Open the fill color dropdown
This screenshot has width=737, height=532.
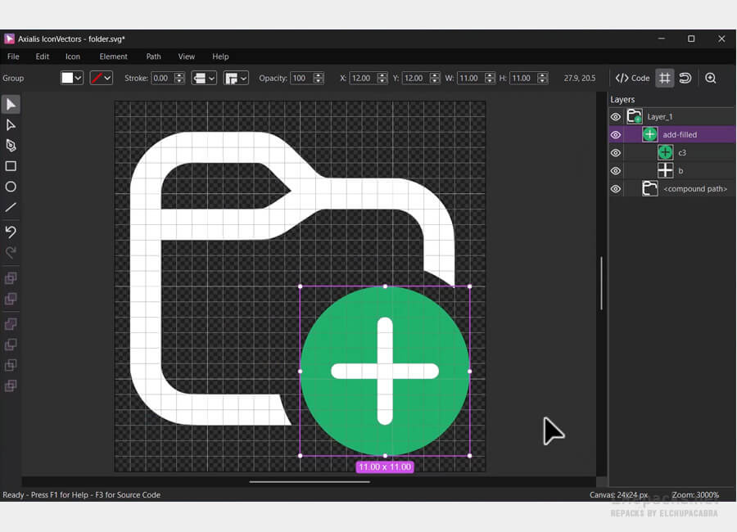point(79,79)
